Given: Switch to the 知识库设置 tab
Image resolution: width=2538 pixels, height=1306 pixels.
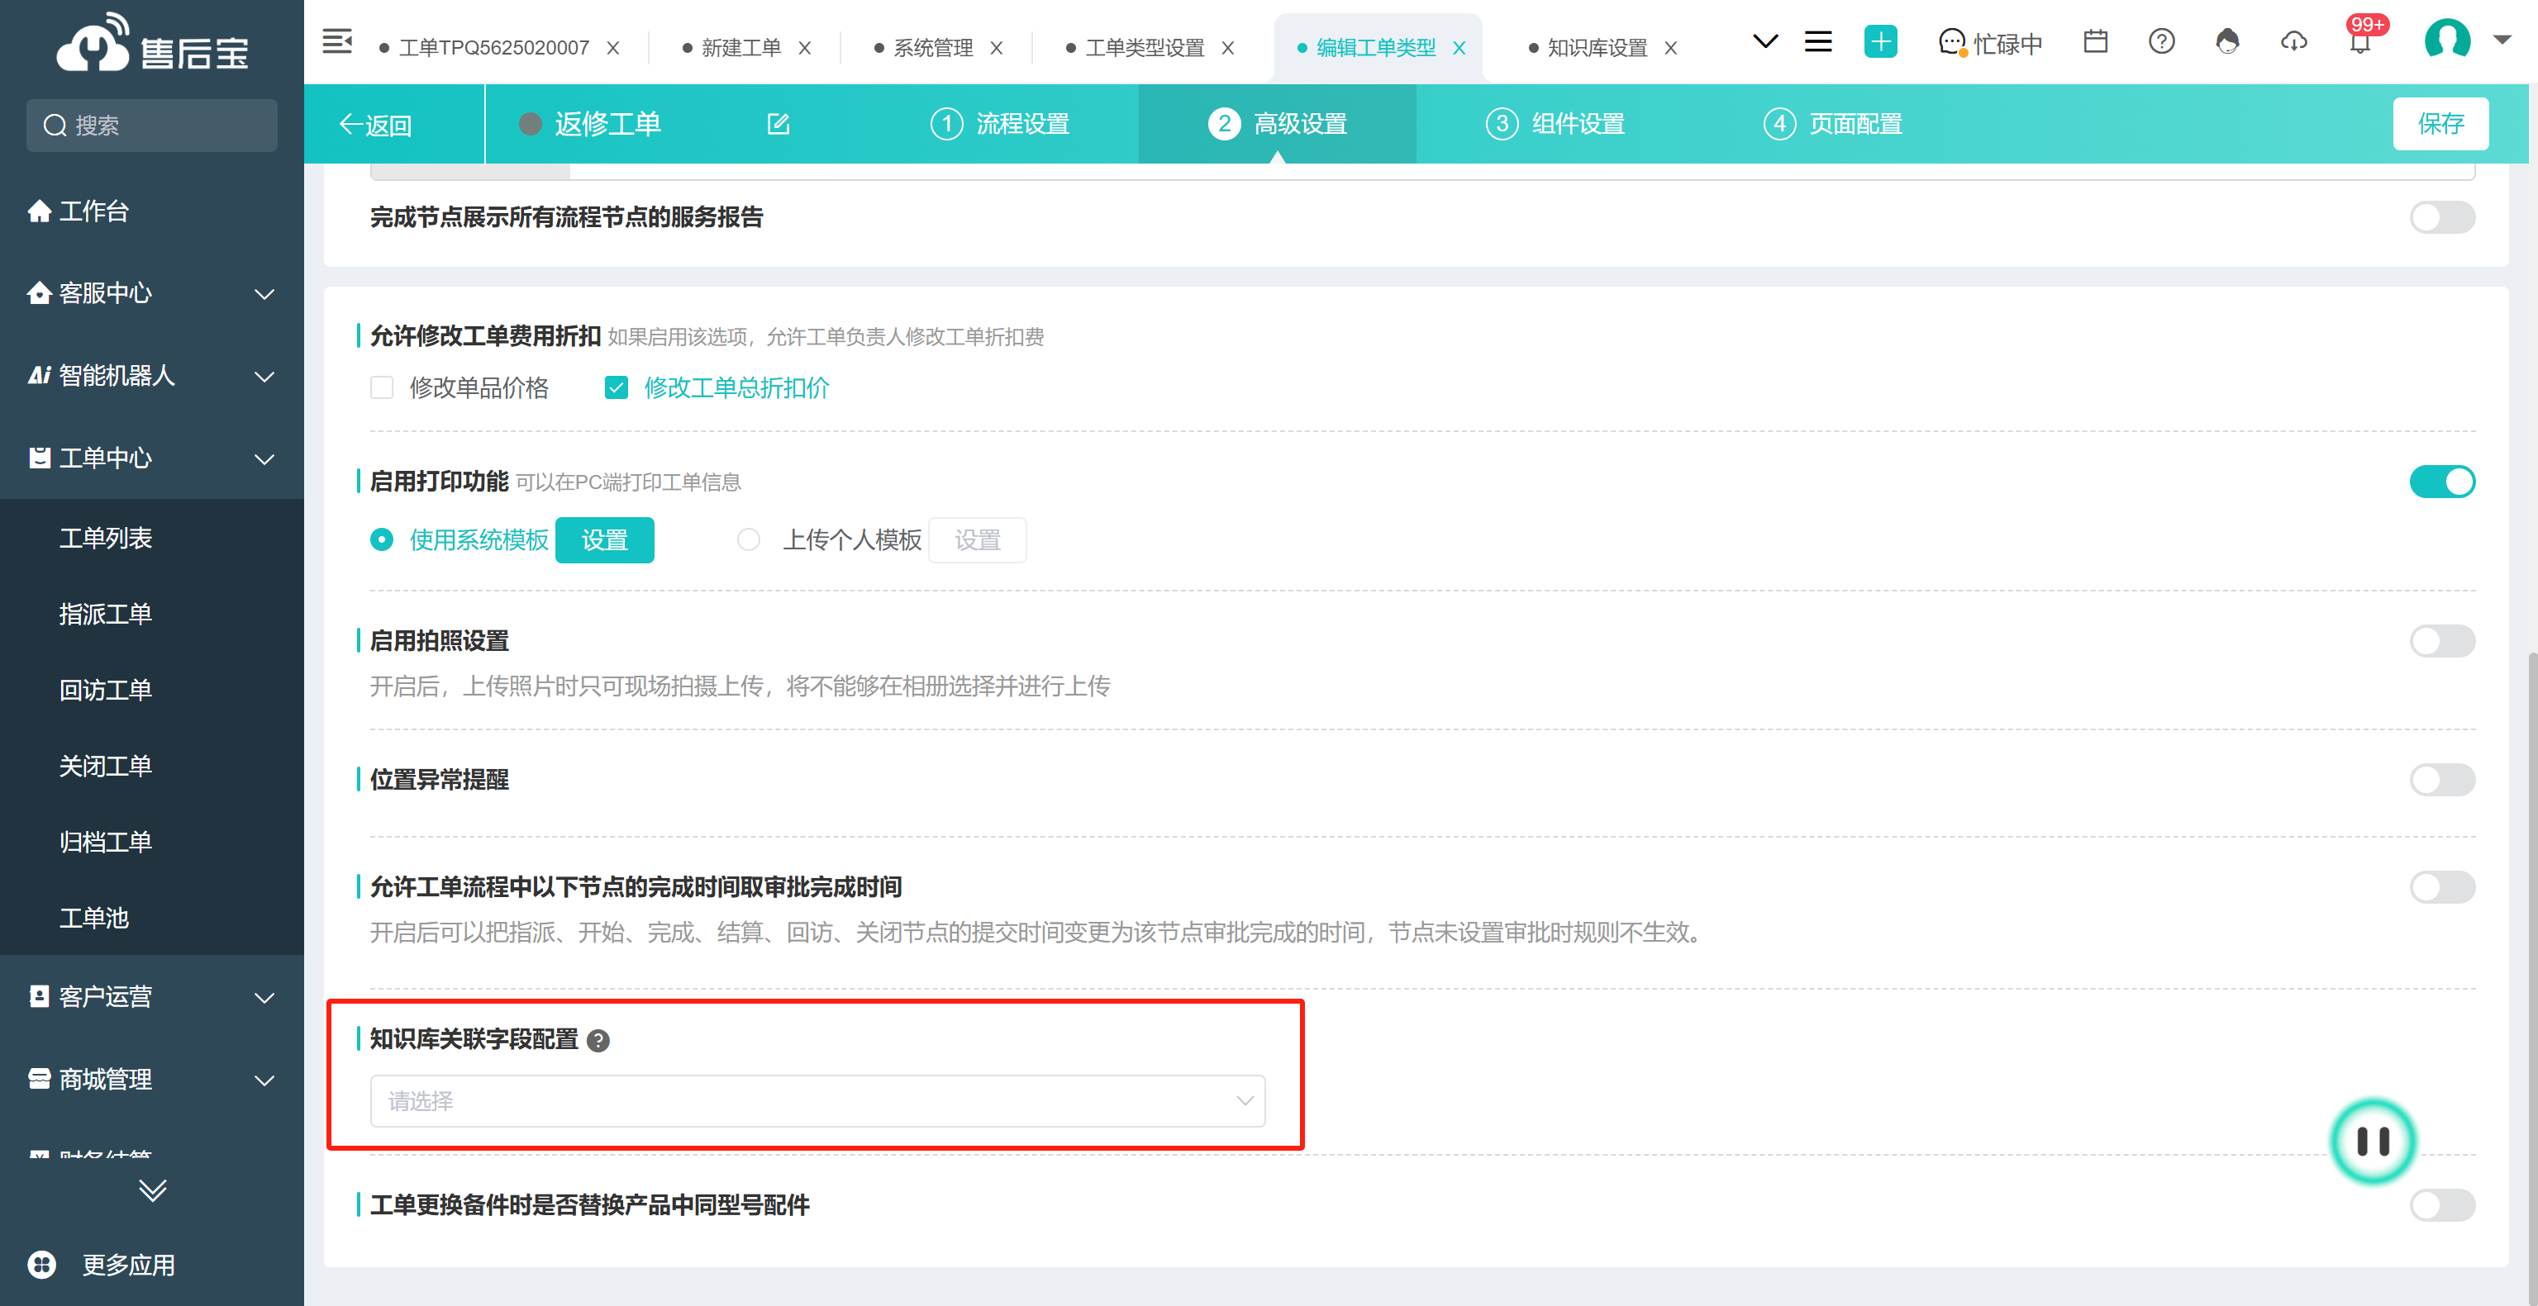Looking at the screenshot, I should tap(1596, 47).
